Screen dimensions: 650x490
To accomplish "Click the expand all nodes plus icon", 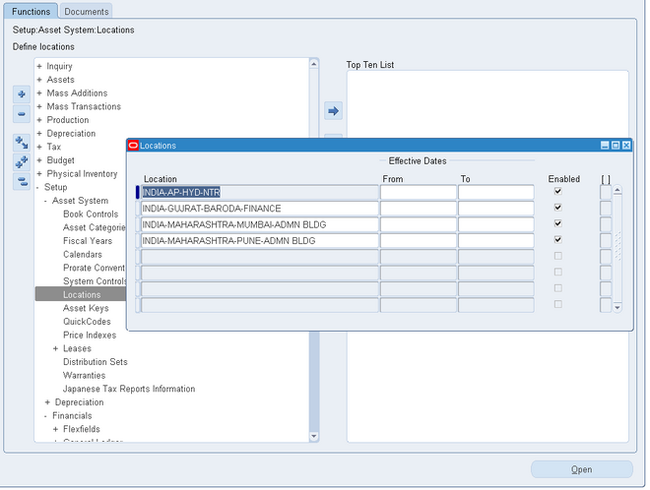I will 22,162.
